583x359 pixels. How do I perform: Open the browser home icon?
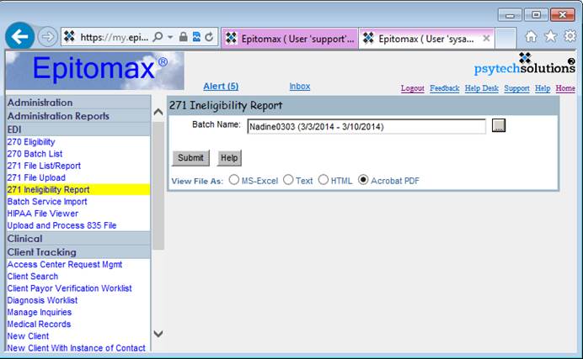531,36
